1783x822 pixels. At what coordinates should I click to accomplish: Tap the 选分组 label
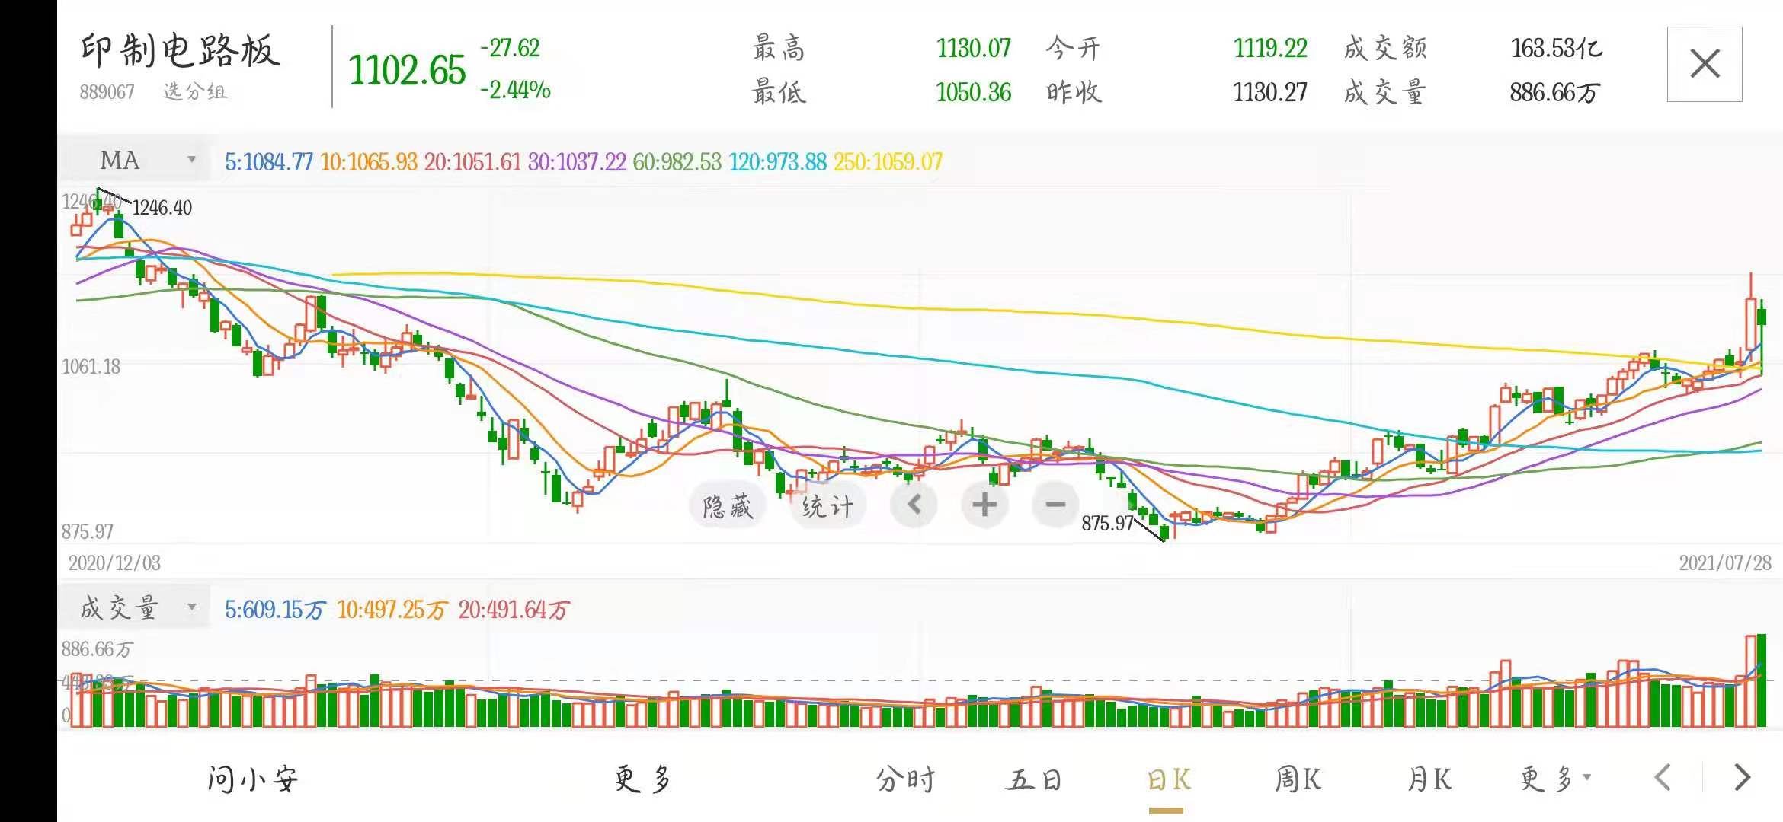194,92
